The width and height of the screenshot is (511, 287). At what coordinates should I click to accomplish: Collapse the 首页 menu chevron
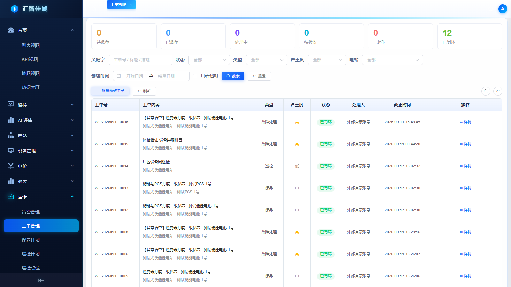click(72, 30)
